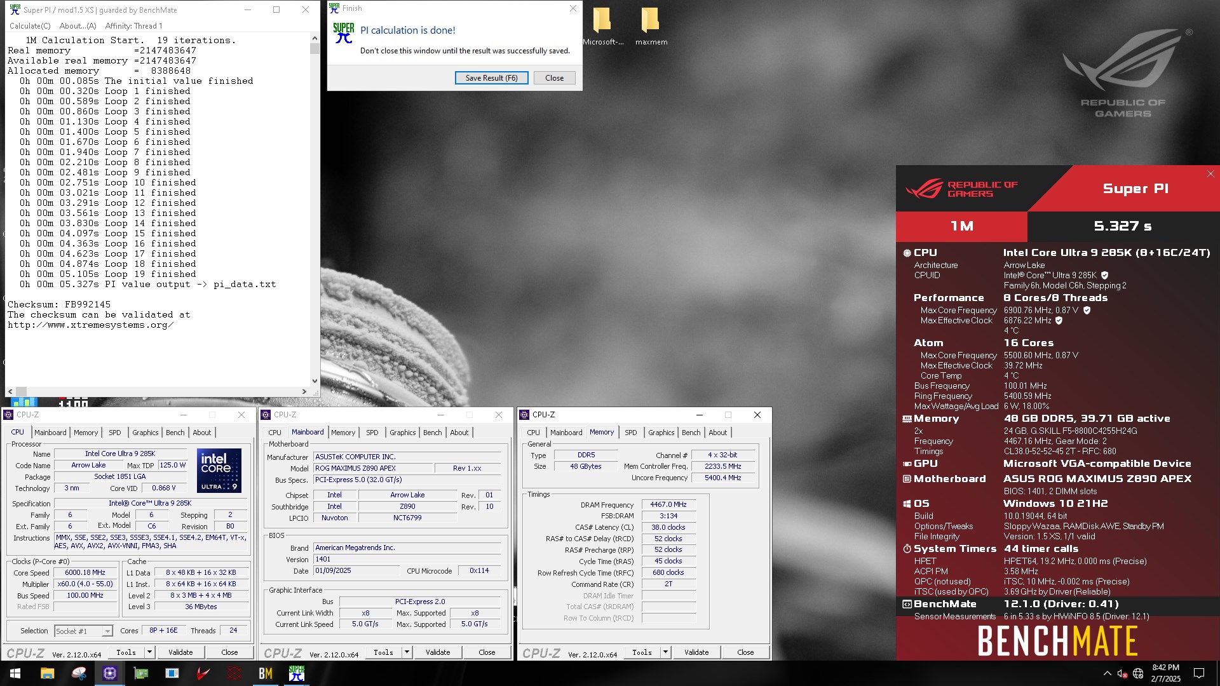The width and height of the screenshot is (1220, 686).
Task: Click Validate in CPU-Z Mainboard window
Action: [438, 652]
